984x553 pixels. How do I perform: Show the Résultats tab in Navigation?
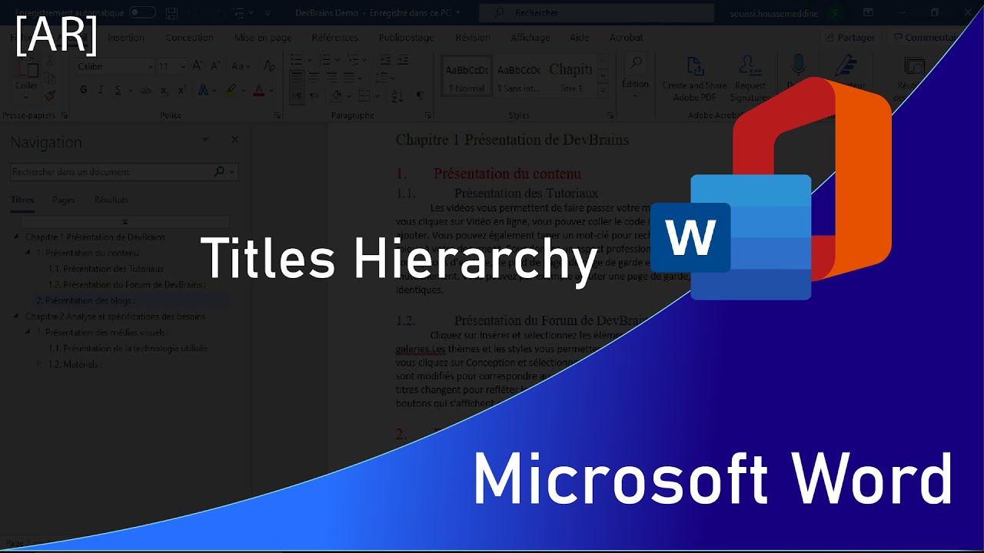tap(111, 200)
